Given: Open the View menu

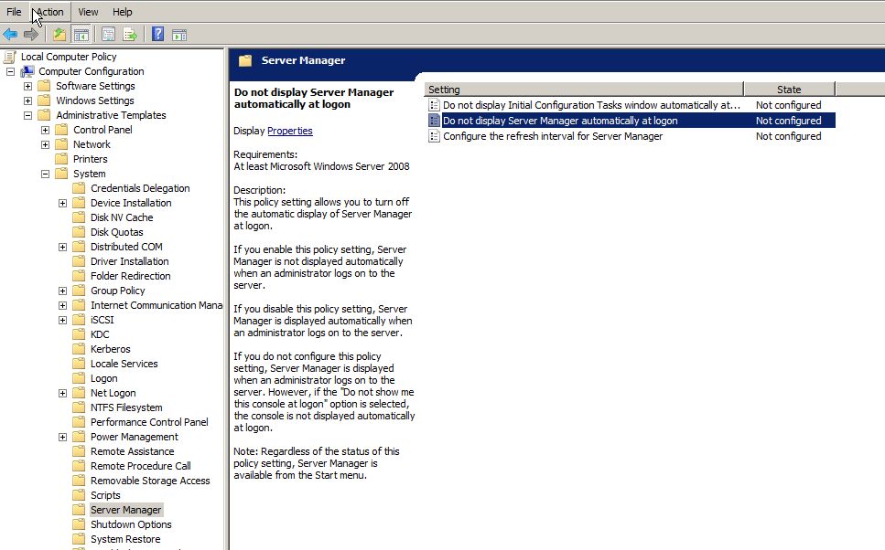Looking at the screenshot, I should point(88,12).
